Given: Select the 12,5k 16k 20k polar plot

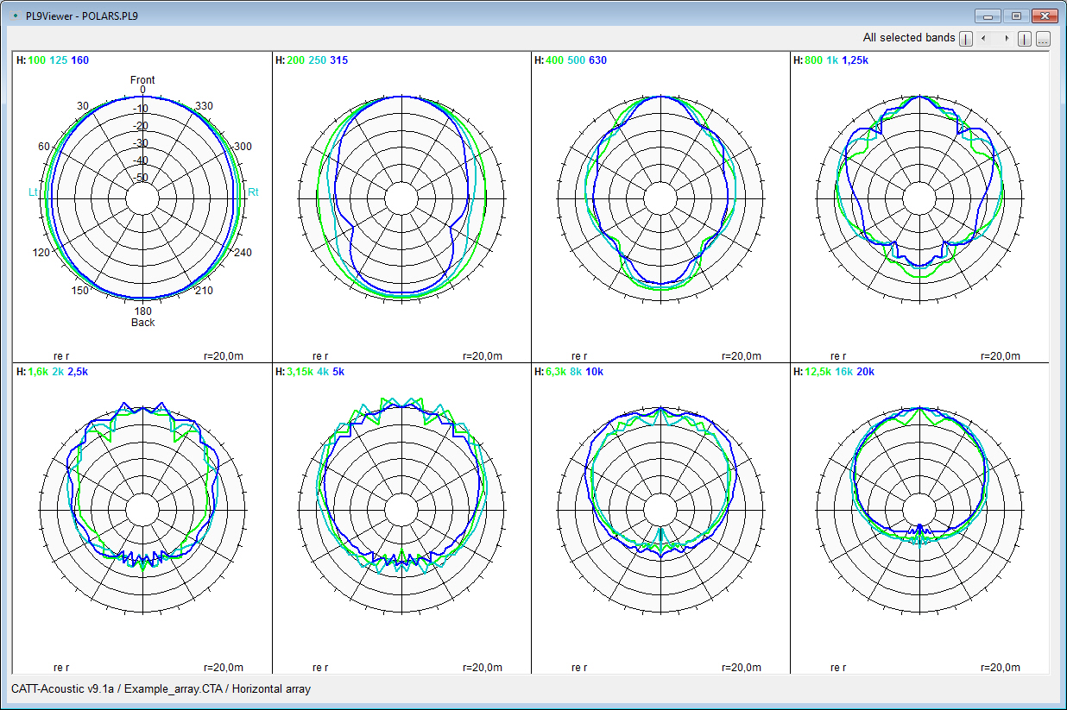Looking at the screenshot, I should pyautogui.click(x=919, y=510).
